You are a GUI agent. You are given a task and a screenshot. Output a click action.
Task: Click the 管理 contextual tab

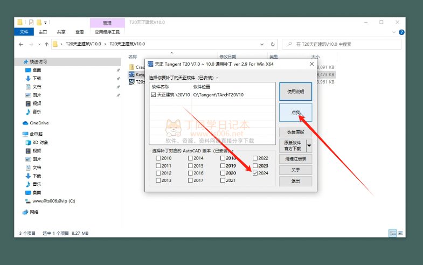click(107, 23)
